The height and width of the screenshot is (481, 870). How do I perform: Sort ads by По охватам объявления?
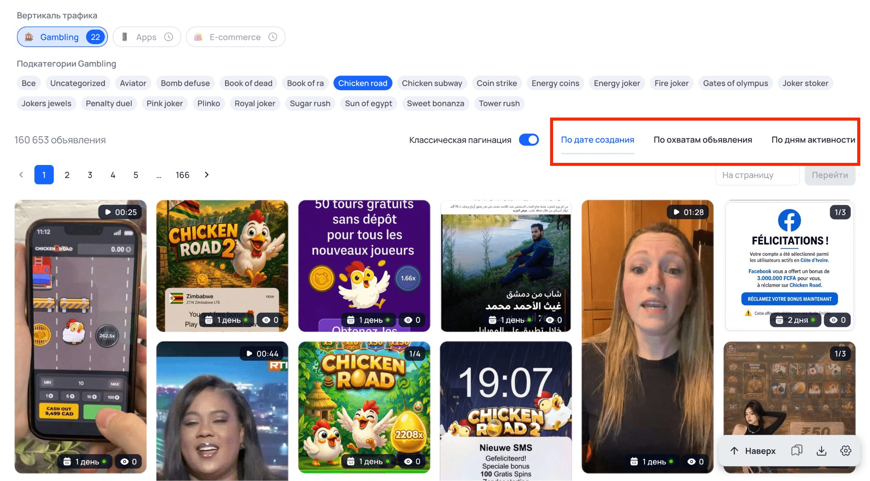(703, 140)
